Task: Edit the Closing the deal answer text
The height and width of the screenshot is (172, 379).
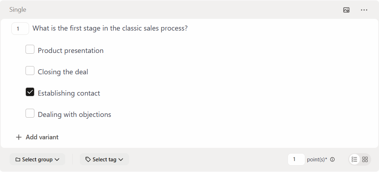Action: (63, 72)
